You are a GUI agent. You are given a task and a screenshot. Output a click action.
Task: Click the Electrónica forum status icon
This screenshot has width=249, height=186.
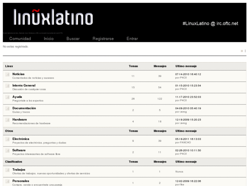(7, 139)
